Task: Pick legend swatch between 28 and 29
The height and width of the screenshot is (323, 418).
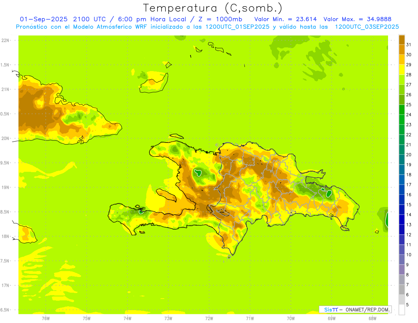Action: (x=402, y=70)
